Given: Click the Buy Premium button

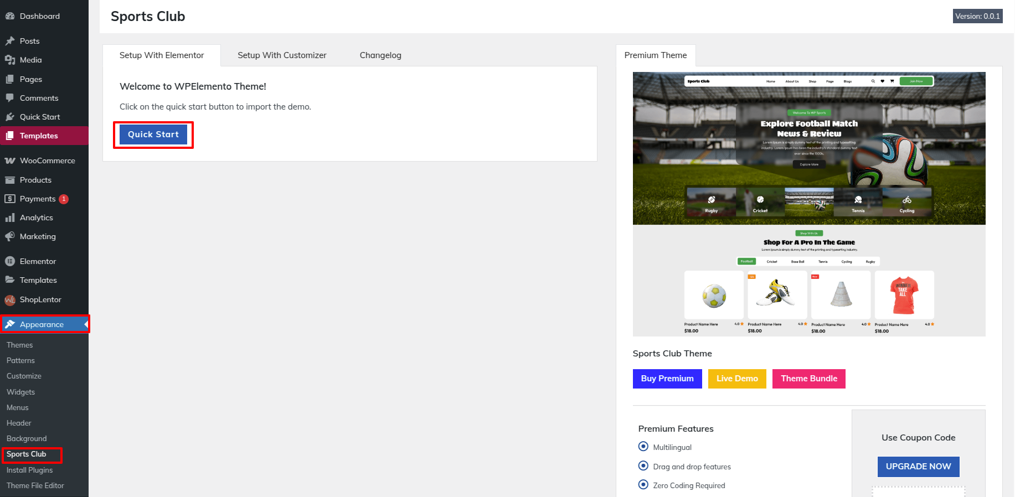Looking at the screenshot, I should (667, 379).
